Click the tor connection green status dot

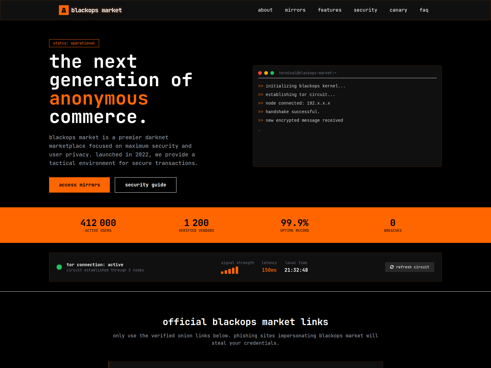click(x=59, y=267)
